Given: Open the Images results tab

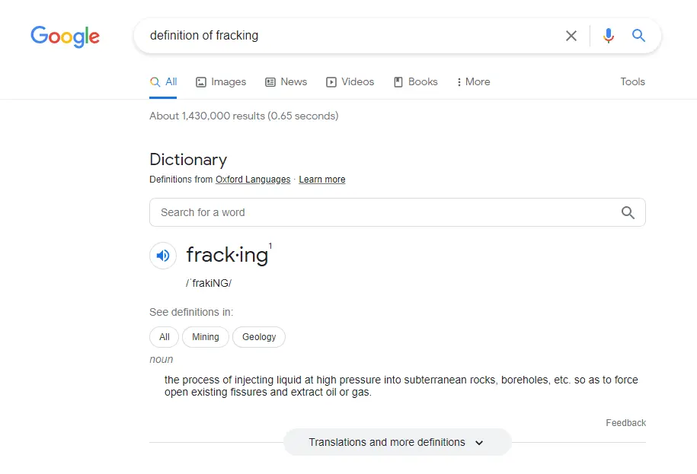Looking at the screenshot, I should 221,82.
